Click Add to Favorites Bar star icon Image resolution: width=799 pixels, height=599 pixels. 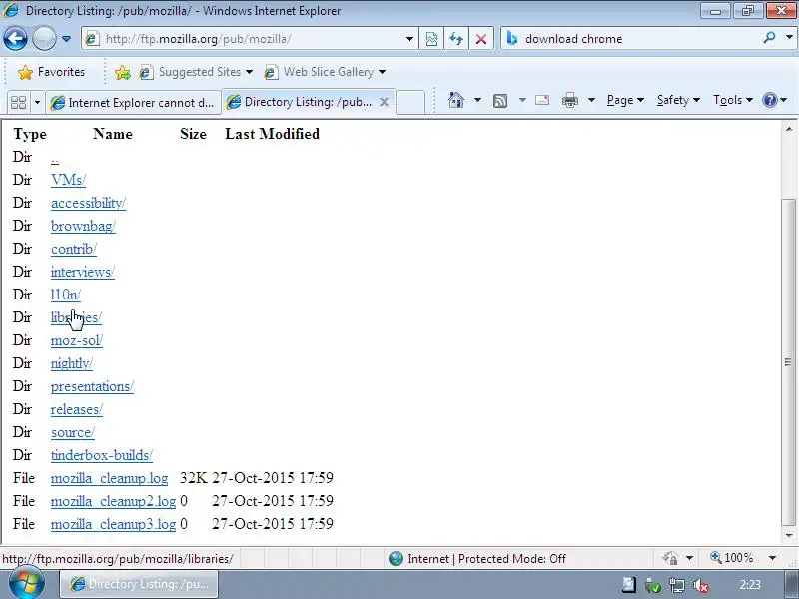(x=122, y=72)
